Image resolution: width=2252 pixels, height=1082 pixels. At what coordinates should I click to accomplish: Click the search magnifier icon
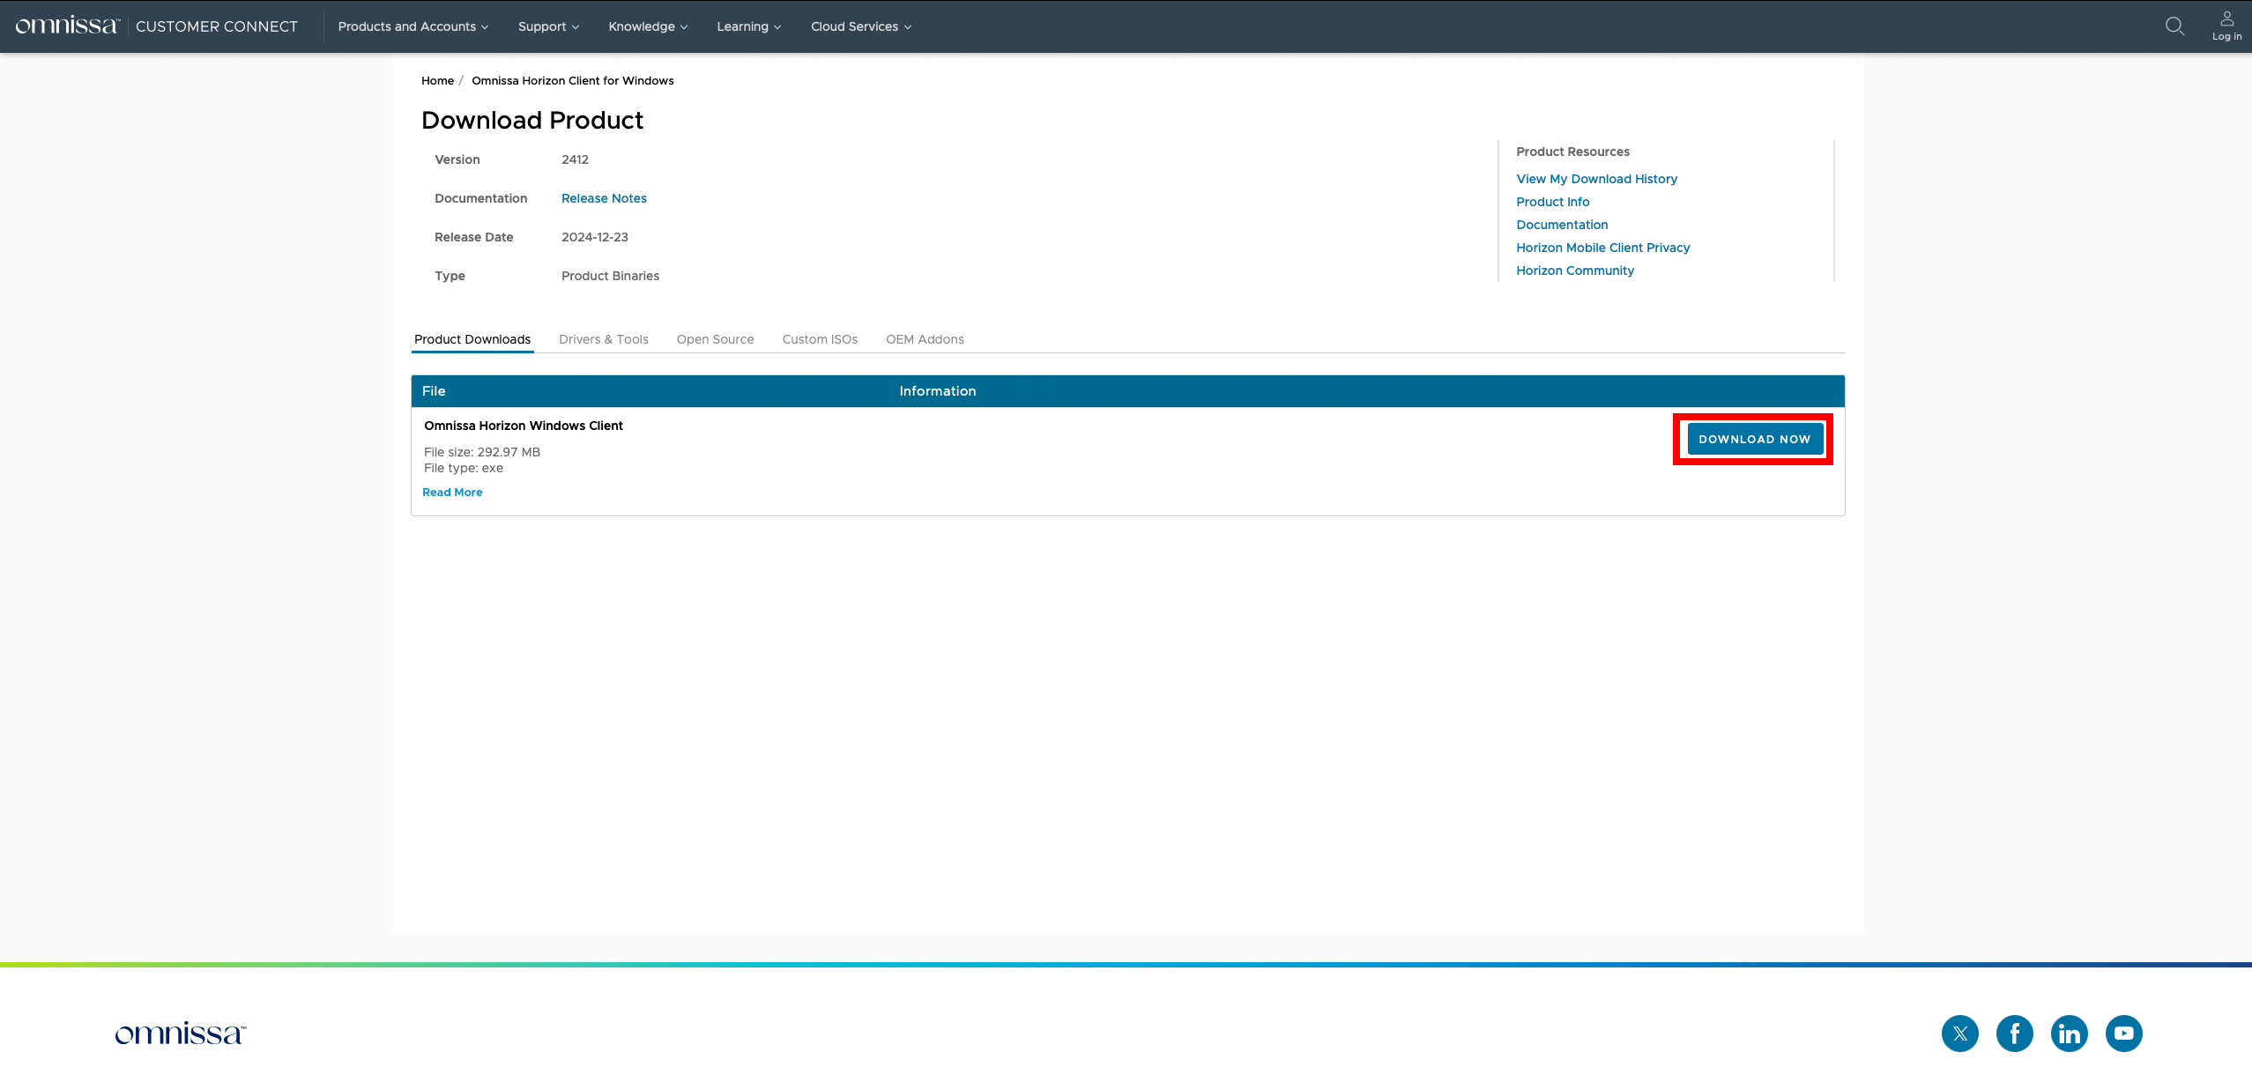point(2174,26)
